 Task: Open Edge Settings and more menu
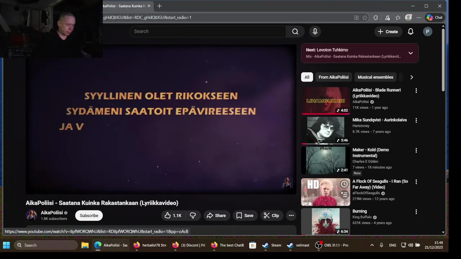click(x=419, y=18)
